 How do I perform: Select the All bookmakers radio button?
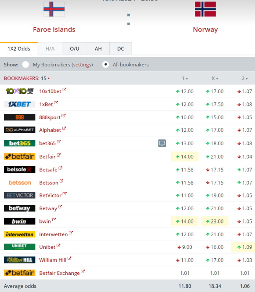pos(106,65)
